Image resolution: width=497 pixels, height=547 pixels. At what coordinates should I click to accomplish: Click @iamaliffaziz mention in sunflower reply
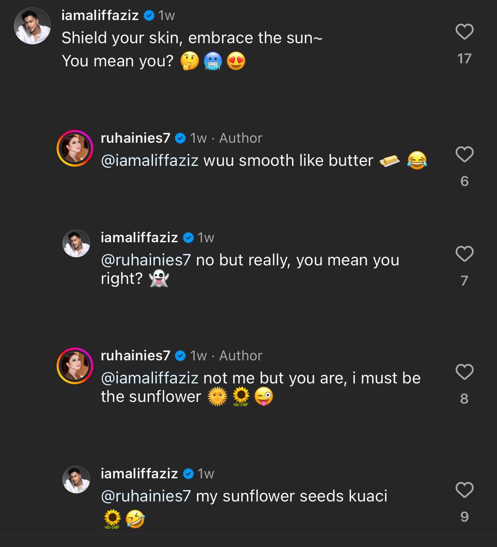coord(149,378)
